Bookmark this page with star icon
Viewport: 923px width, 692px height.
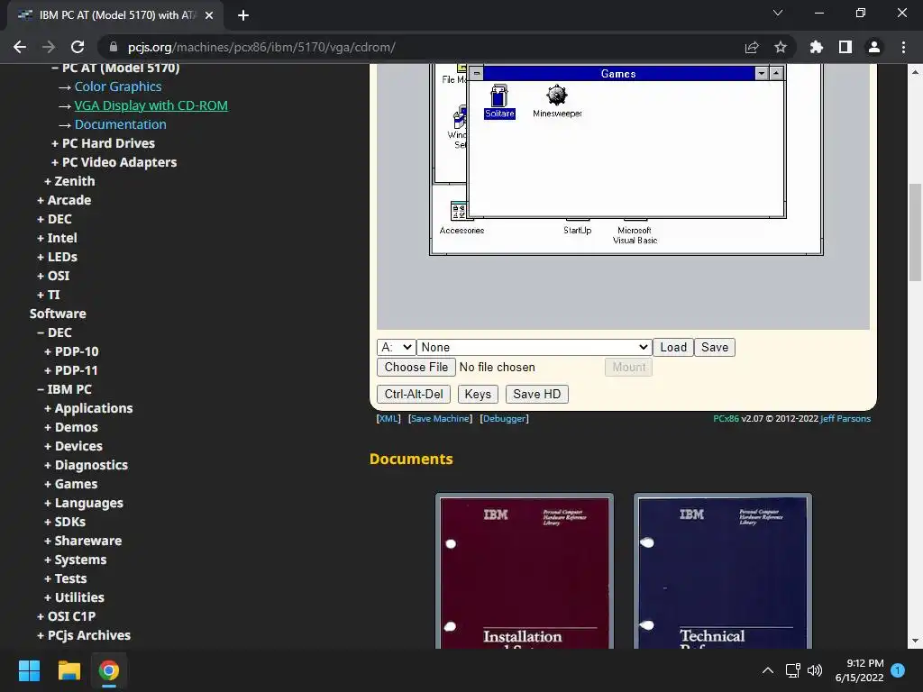[781, 47]
